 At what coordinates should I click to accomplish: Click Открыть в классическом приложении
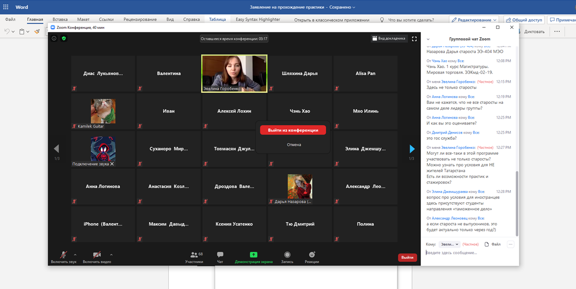(332, 20)
